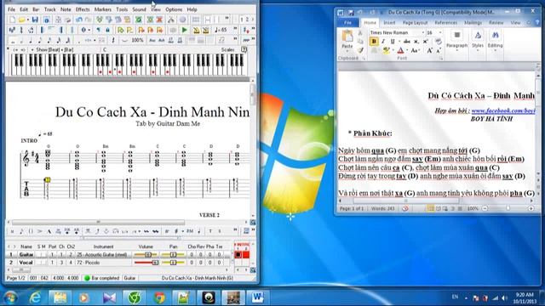Click the scissors Cut icon in Guitar Pro
This screenshot has height=306, width=545.
point(170,20)
